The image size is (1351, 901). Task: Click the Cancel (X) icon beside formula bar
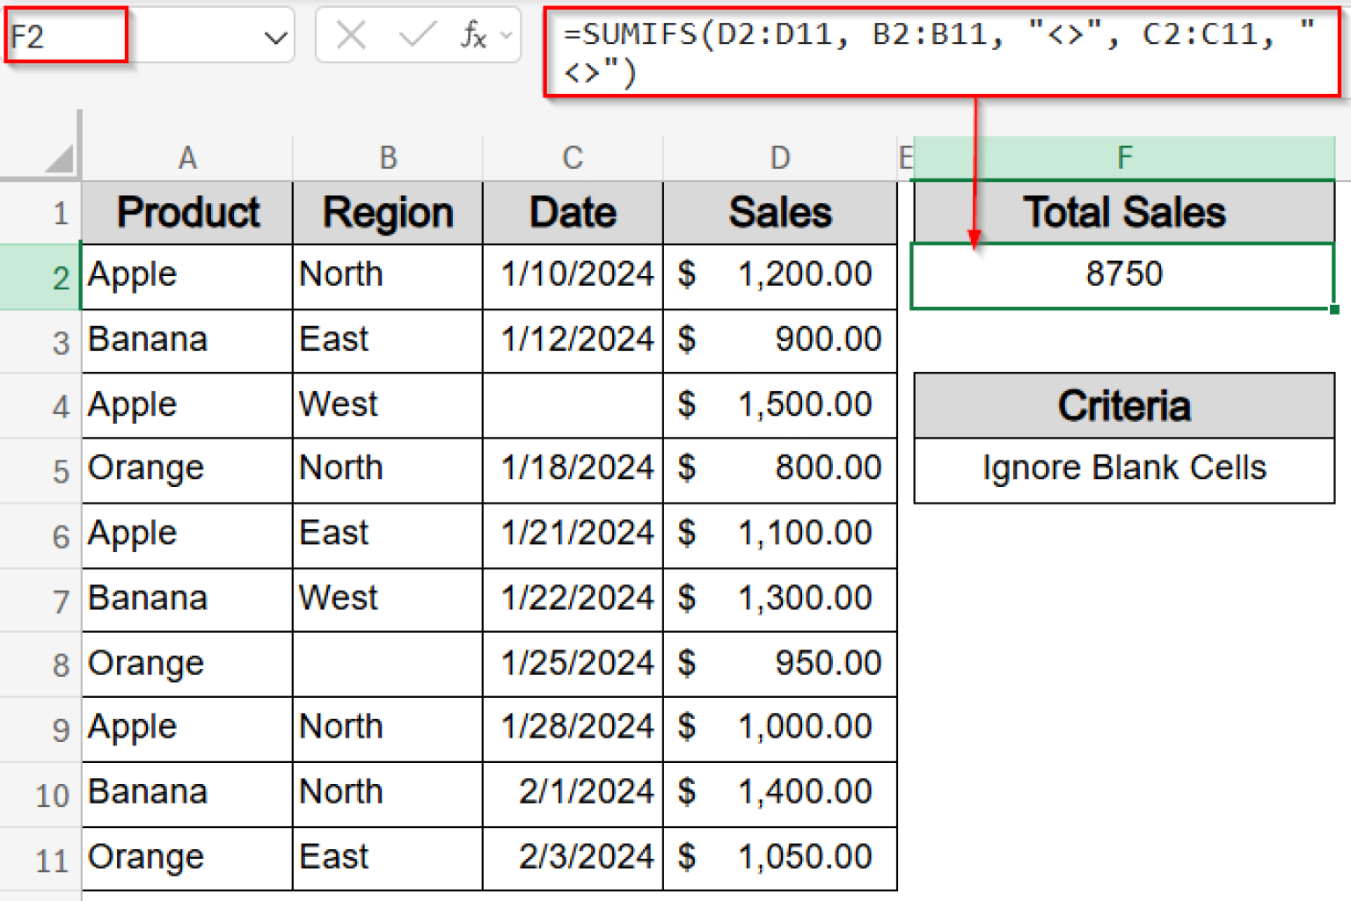[351, 35]
